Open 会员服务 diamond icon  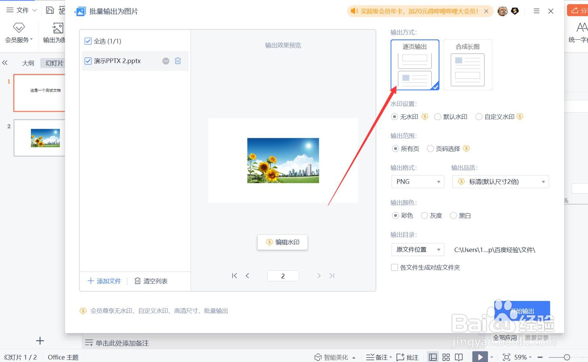pyautogui.click(x=19, y=28)
